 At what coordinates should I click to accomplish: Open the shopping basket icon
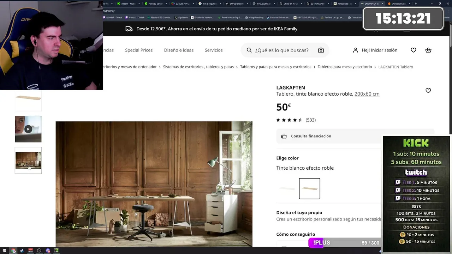pyautogui.click(x=428, y=50)
